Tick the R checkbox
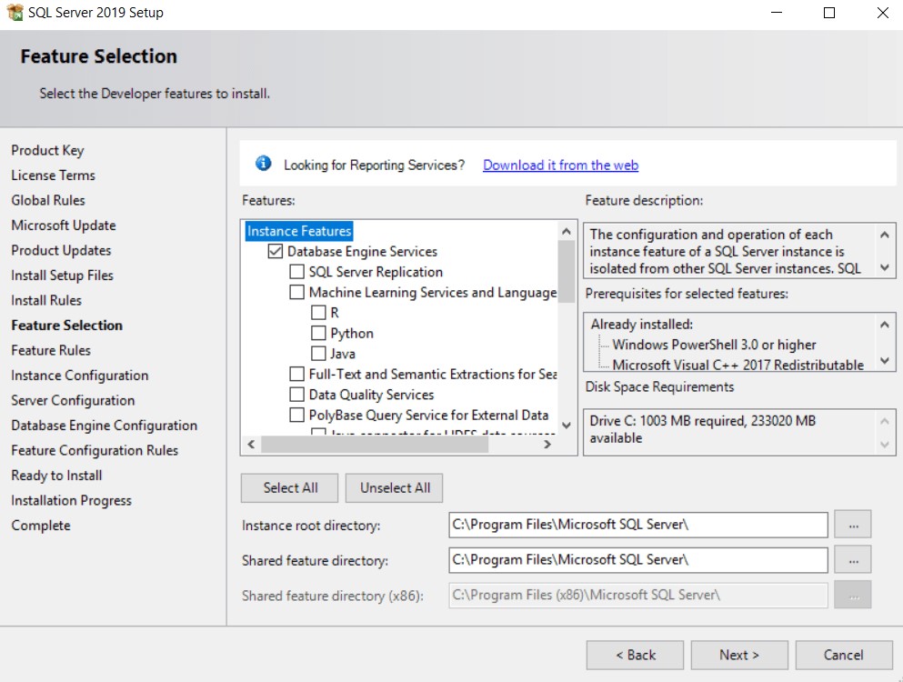Viewport: 903px width, 682px height. [318, 313]
